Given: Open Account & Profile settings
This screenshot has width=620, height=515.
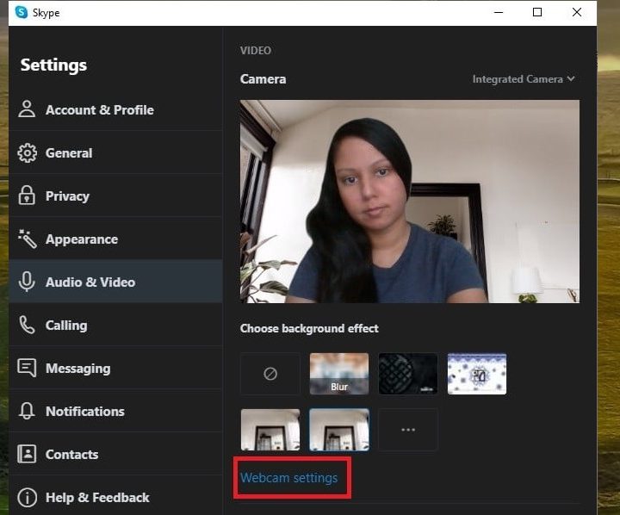Looking at the screenshot, I should [116, 109].
